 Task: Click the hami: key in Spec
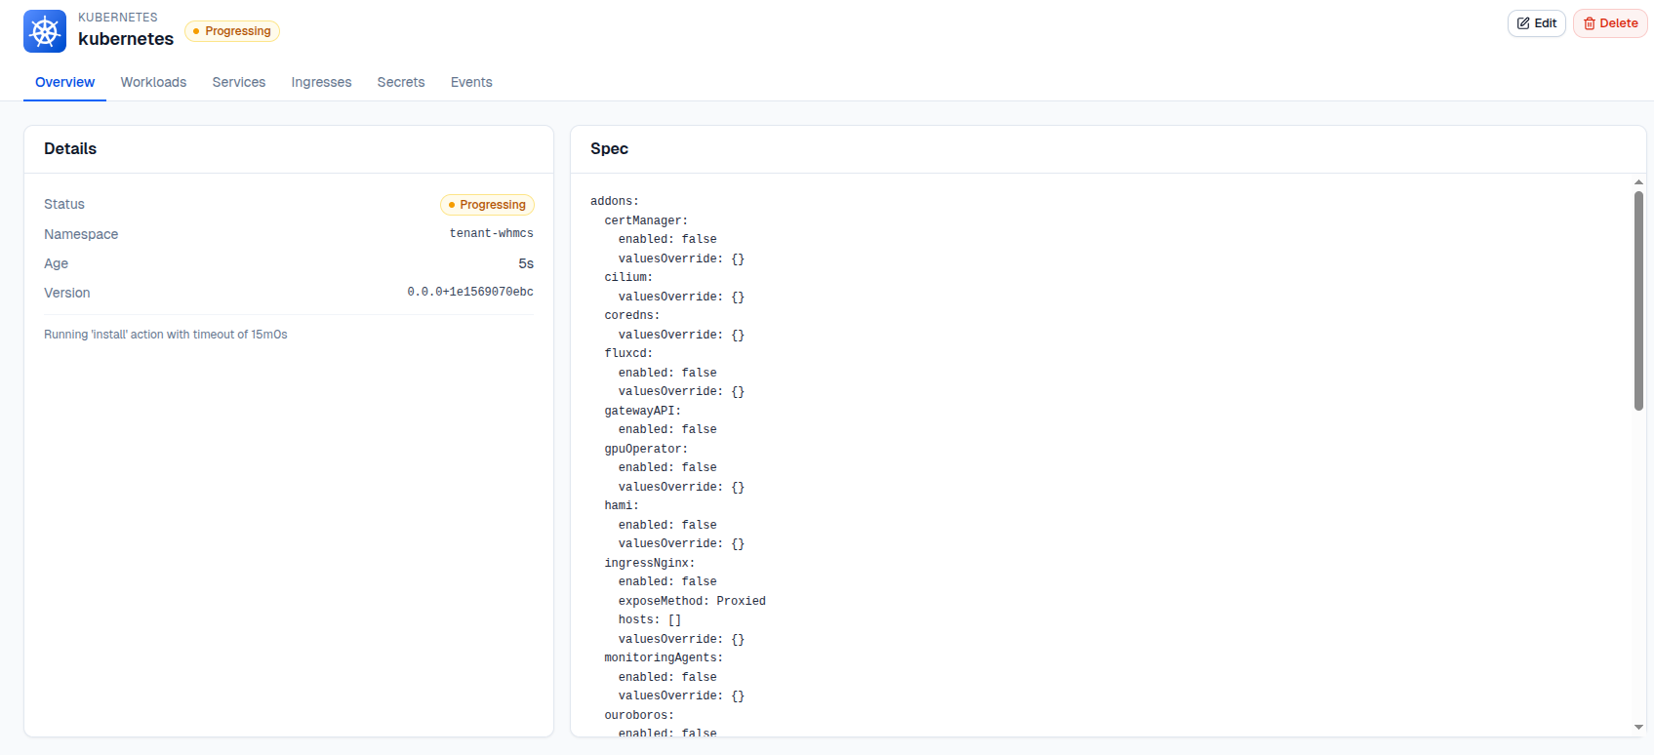point(622,506)
